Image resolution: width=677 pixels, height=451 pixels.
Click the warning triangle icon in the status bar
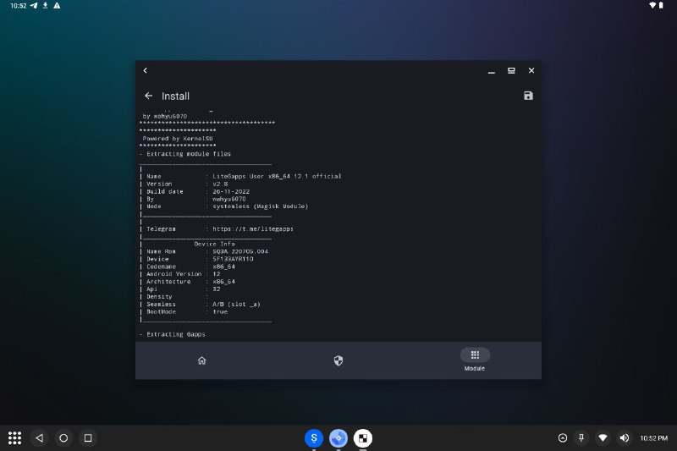pos(57,6)
